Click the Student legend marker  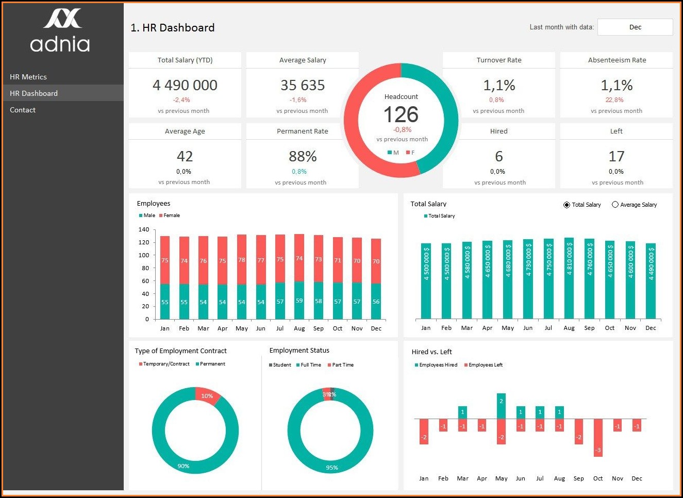(271, 365)
